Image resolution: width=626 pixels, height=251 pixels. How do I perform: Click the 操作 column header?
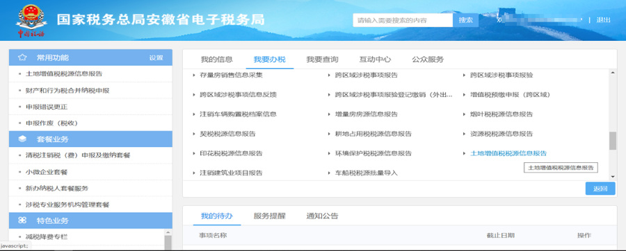pyautogui.click(x=584, y=236)
